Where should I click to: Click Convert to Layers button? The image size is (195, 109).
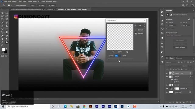point(180,48)
